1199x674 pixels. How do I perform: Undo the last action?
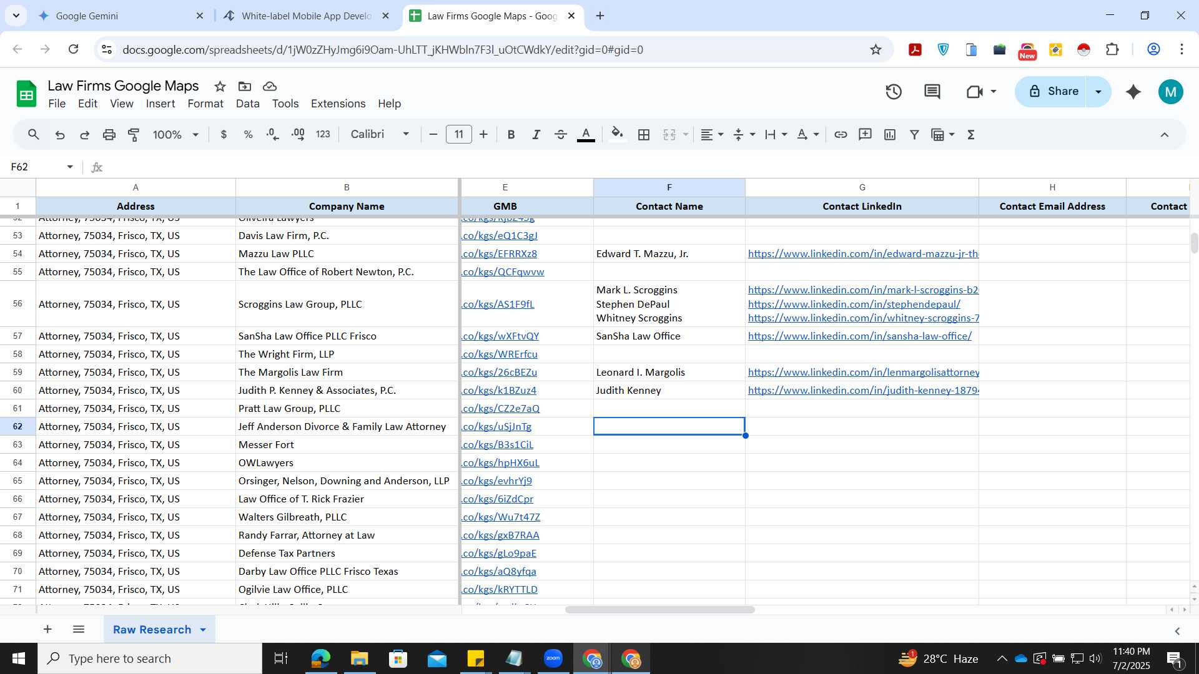[x=60, y=134]
